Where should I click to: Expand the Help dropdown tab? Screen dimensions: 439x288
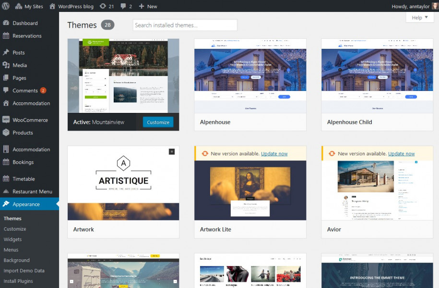(x=419, y=18)
